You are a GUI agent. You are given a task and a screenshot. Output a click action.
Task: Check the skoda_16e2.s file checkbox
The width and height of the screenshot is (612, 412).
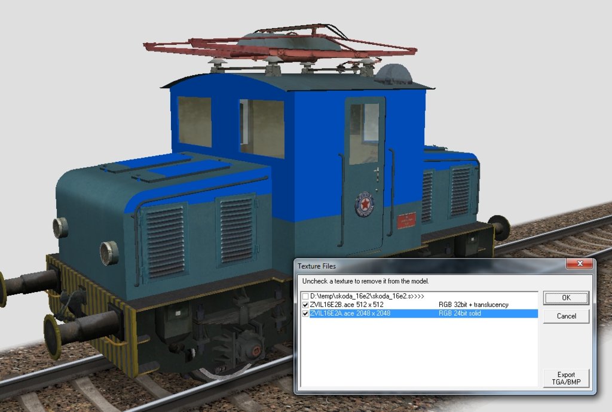[305, 296]
